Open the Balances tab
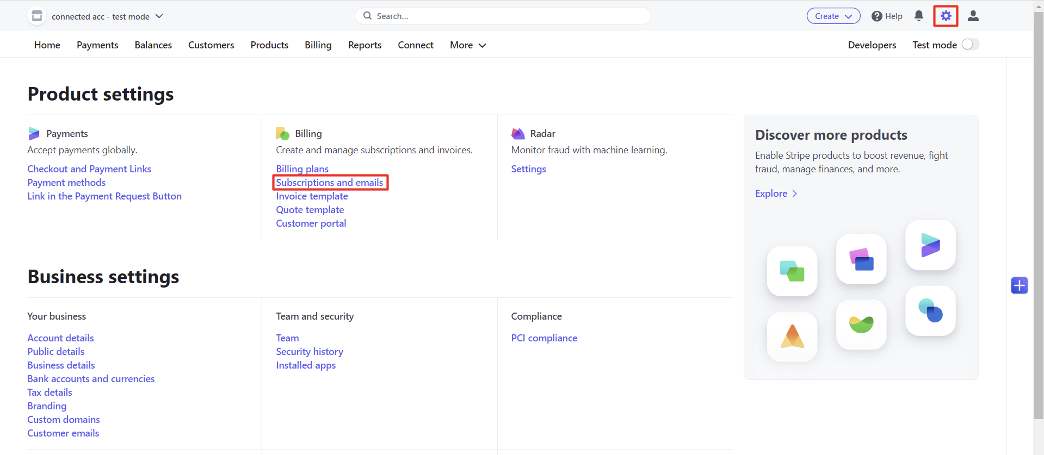 153,45
